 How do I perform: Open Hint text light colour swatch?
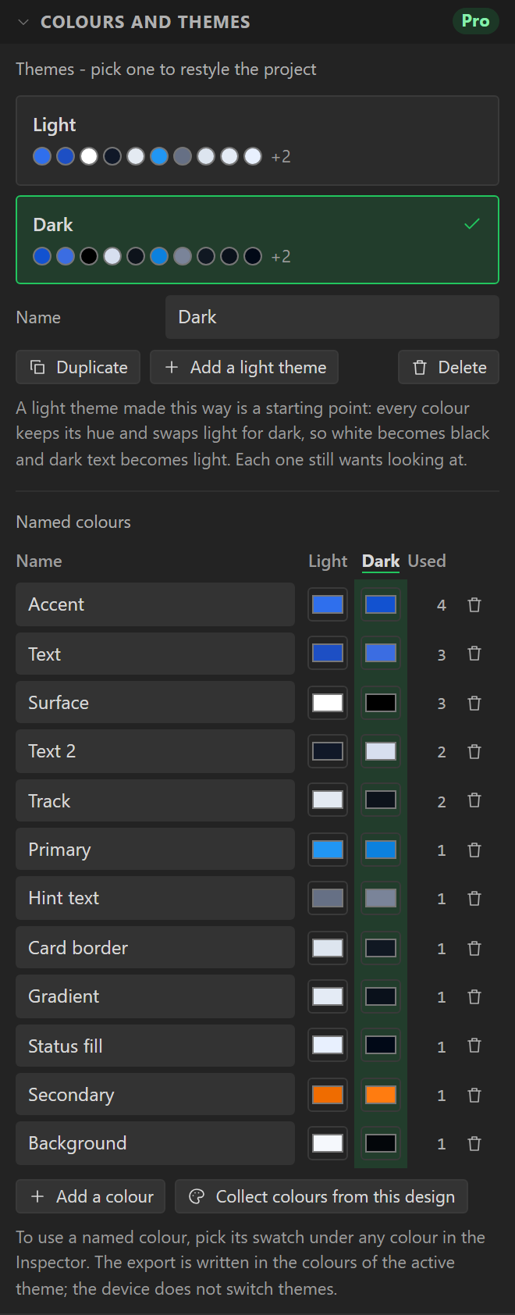click(328, 898)
